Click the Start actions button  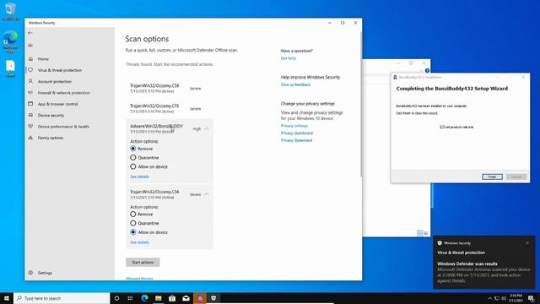(143, 262)
